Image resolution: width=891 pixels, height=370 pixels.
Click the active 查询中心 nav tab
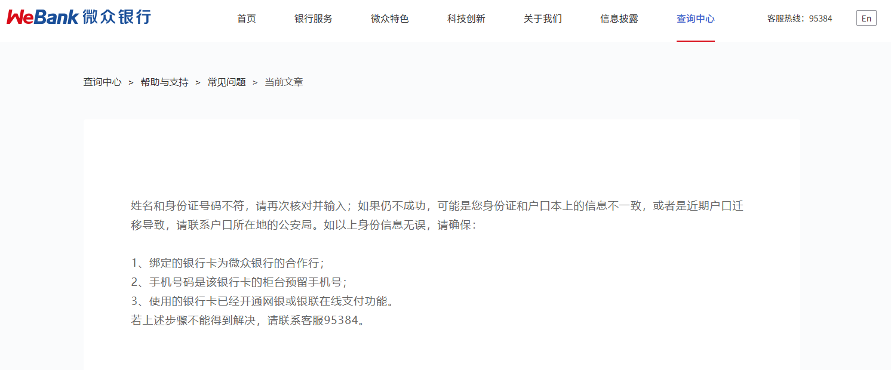point(696,18)
